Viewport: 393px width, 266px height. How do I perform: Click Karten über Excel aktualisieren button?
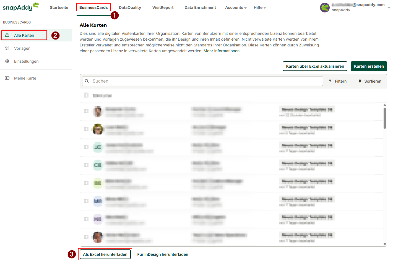[315, 66]
